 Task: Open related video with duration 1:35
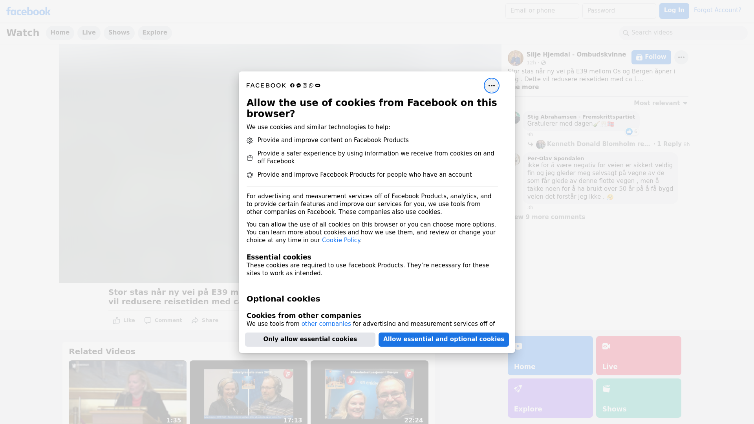click(127, 392)
